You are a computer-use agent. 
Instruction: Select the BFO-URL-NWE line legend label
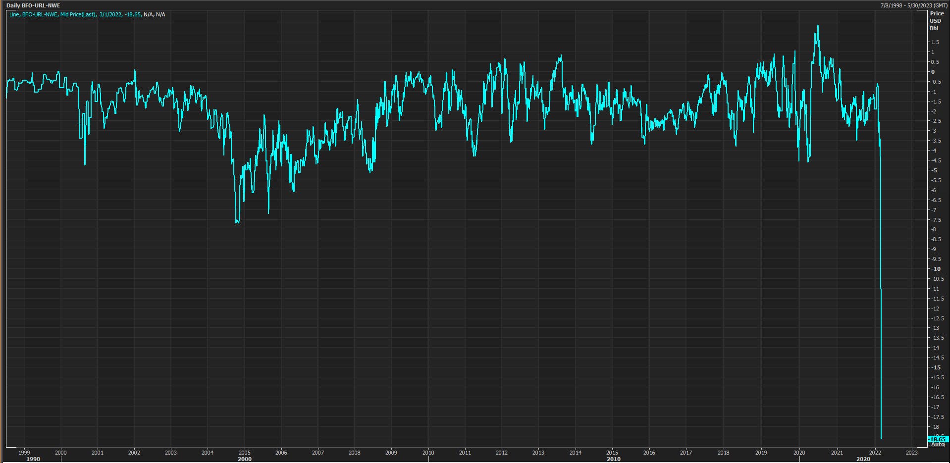pos(87,14)
